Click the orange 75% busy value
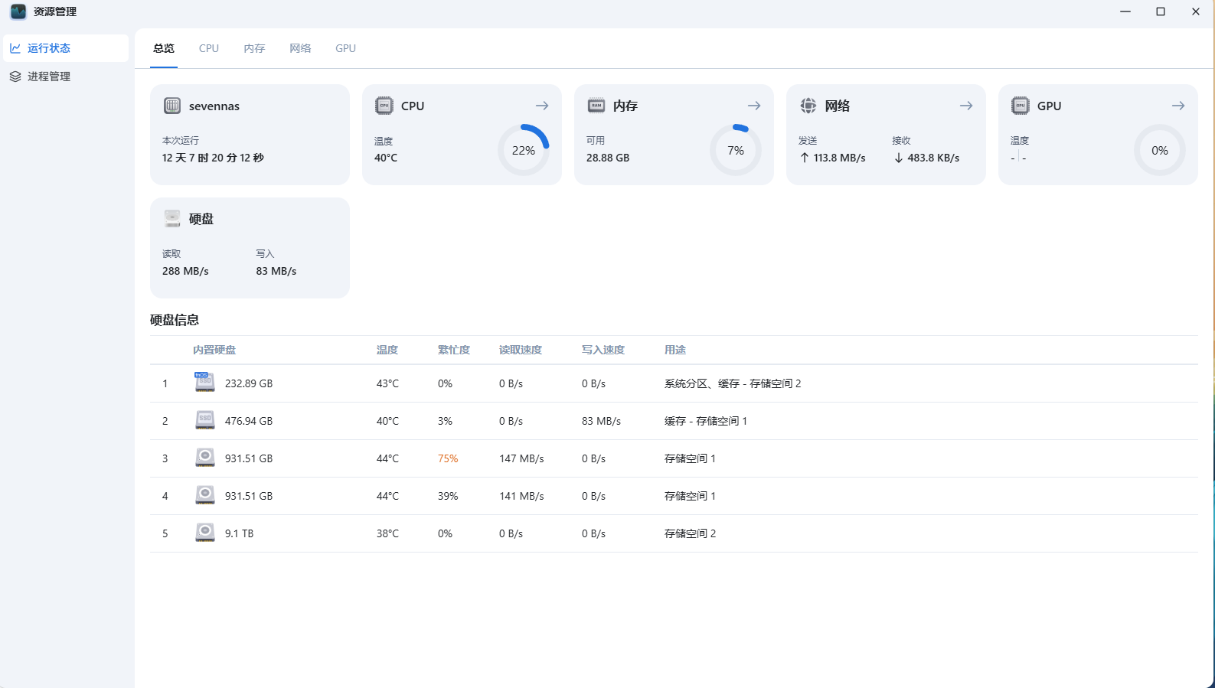 (448, 458)
